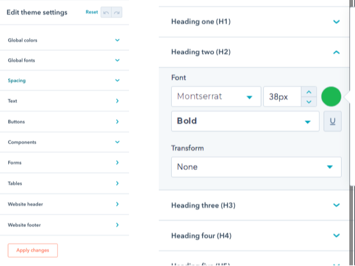Select the Text menu label
This screenshot has height=266, width=355.
pyautogui.click(x=12, y=101)
